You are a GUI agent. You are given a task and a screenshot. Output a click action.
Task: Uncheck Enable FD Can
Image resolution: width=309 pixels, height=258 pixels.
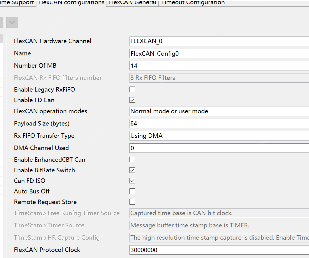[x=132, y=100]
